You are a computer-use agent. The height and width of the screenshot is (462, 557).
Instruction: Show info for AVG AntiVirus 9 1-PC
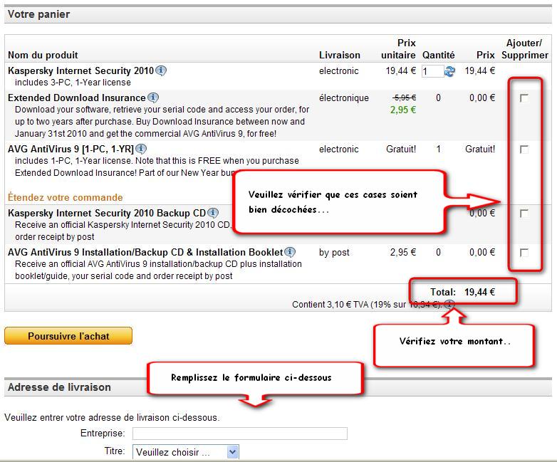tap(141, 149)
